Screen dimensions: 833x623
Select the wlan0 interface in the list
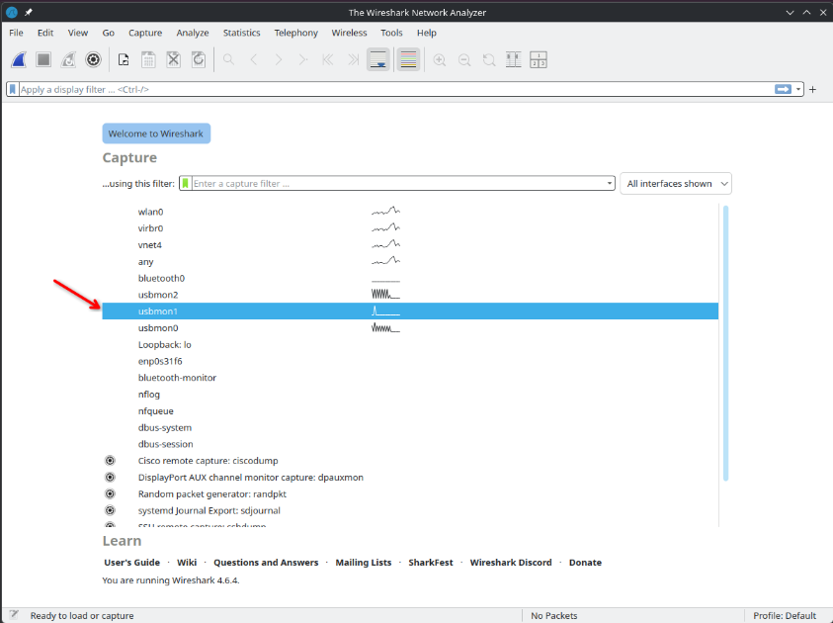click(x=151, y=212)
